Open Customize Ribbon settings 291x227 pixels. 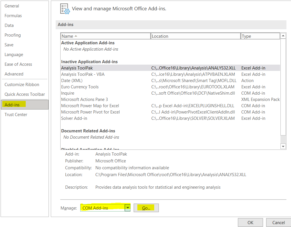coord(22,85)
